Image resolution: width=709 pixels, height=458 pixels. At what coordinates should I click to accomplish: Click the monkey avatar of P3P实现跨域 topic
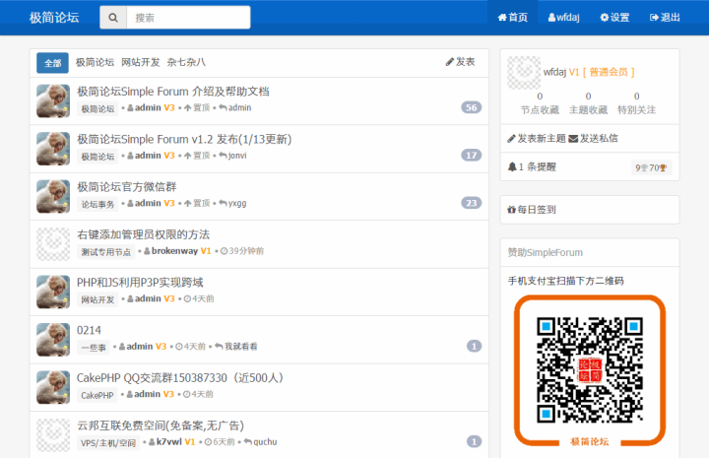tap(53, 293)
